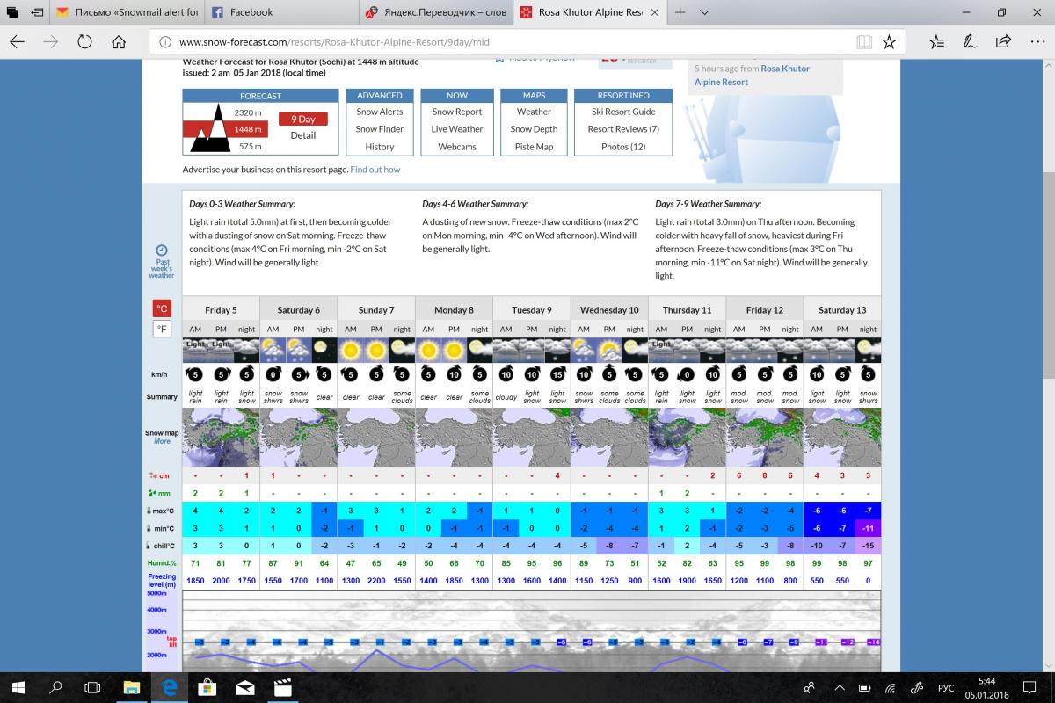
Task: Open the Windows Start menu
Action: coord(18,687)
